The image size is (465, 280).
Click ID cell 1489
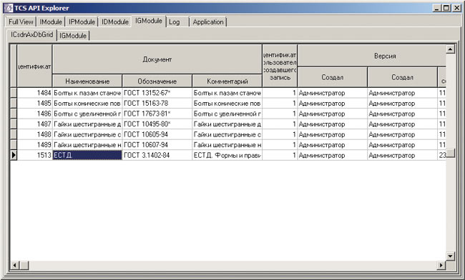click(x=35, y=145)
